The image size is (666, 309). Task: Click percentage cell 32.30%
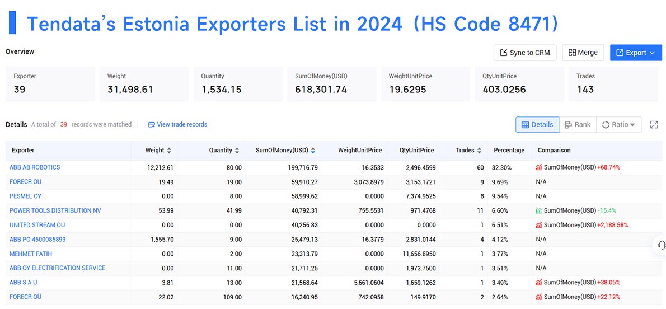[503, 168]
